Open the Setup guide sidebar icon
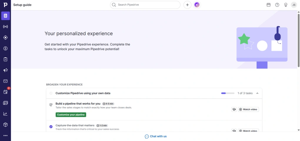 pos(6,16)
